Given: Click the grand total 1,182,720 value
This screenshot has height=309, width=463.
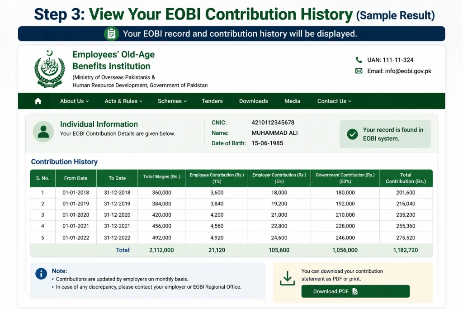Looking at the screenshot, I should coord(406,250).
